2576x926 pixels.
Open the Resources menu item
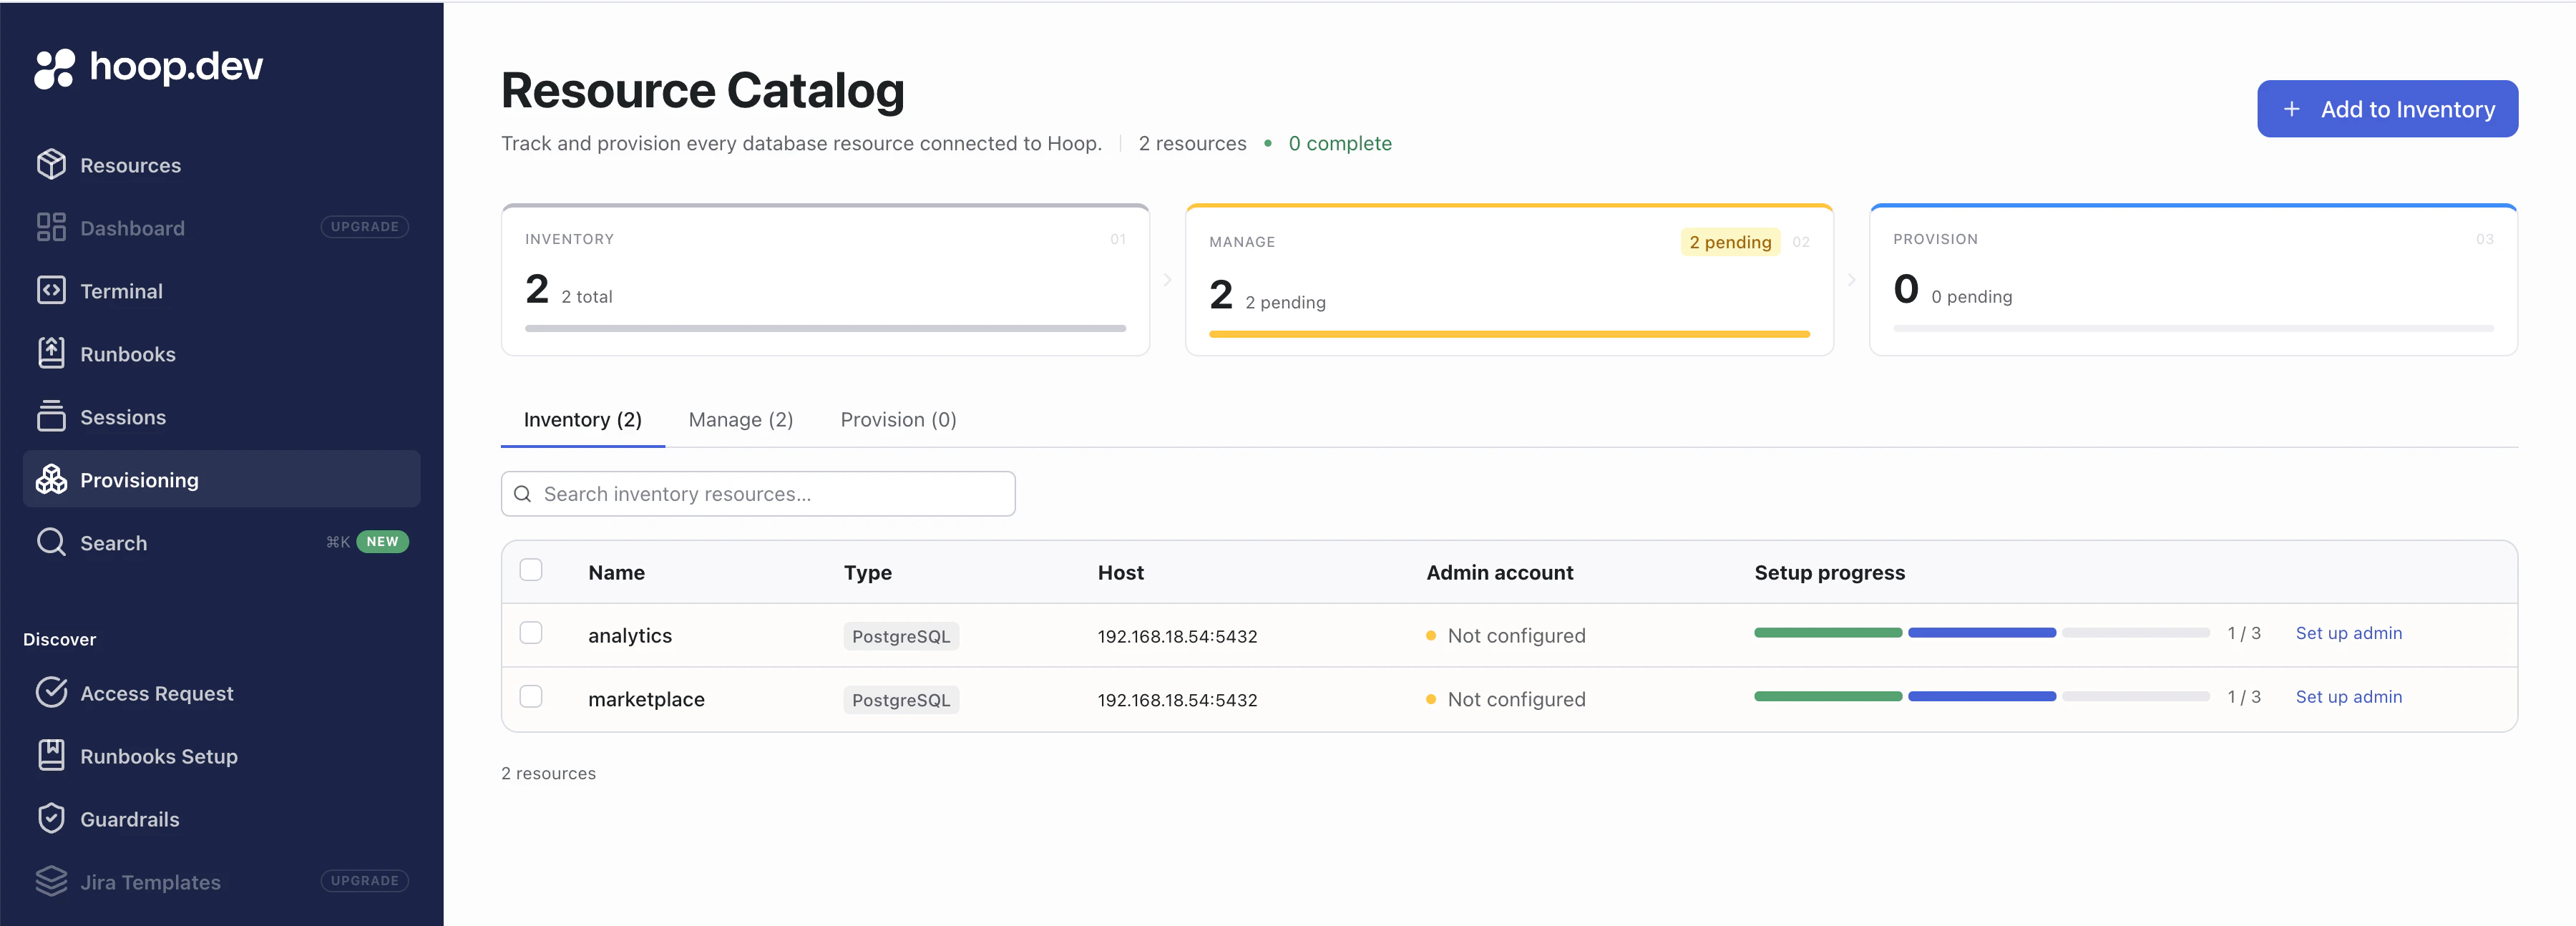221,165
